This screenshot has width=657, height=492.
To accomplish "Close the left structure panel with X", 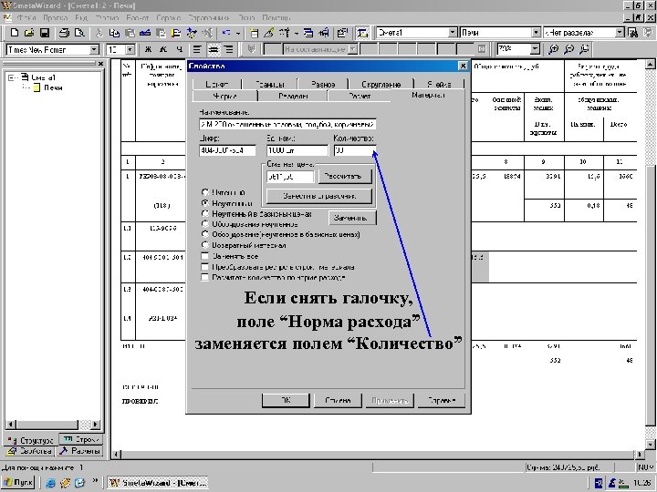I will coord(100,64).
